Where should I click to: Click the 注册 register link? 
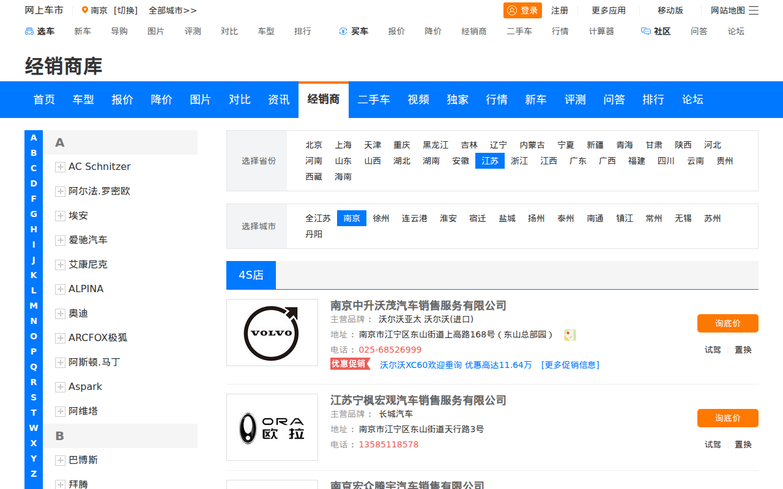point(560,10)
